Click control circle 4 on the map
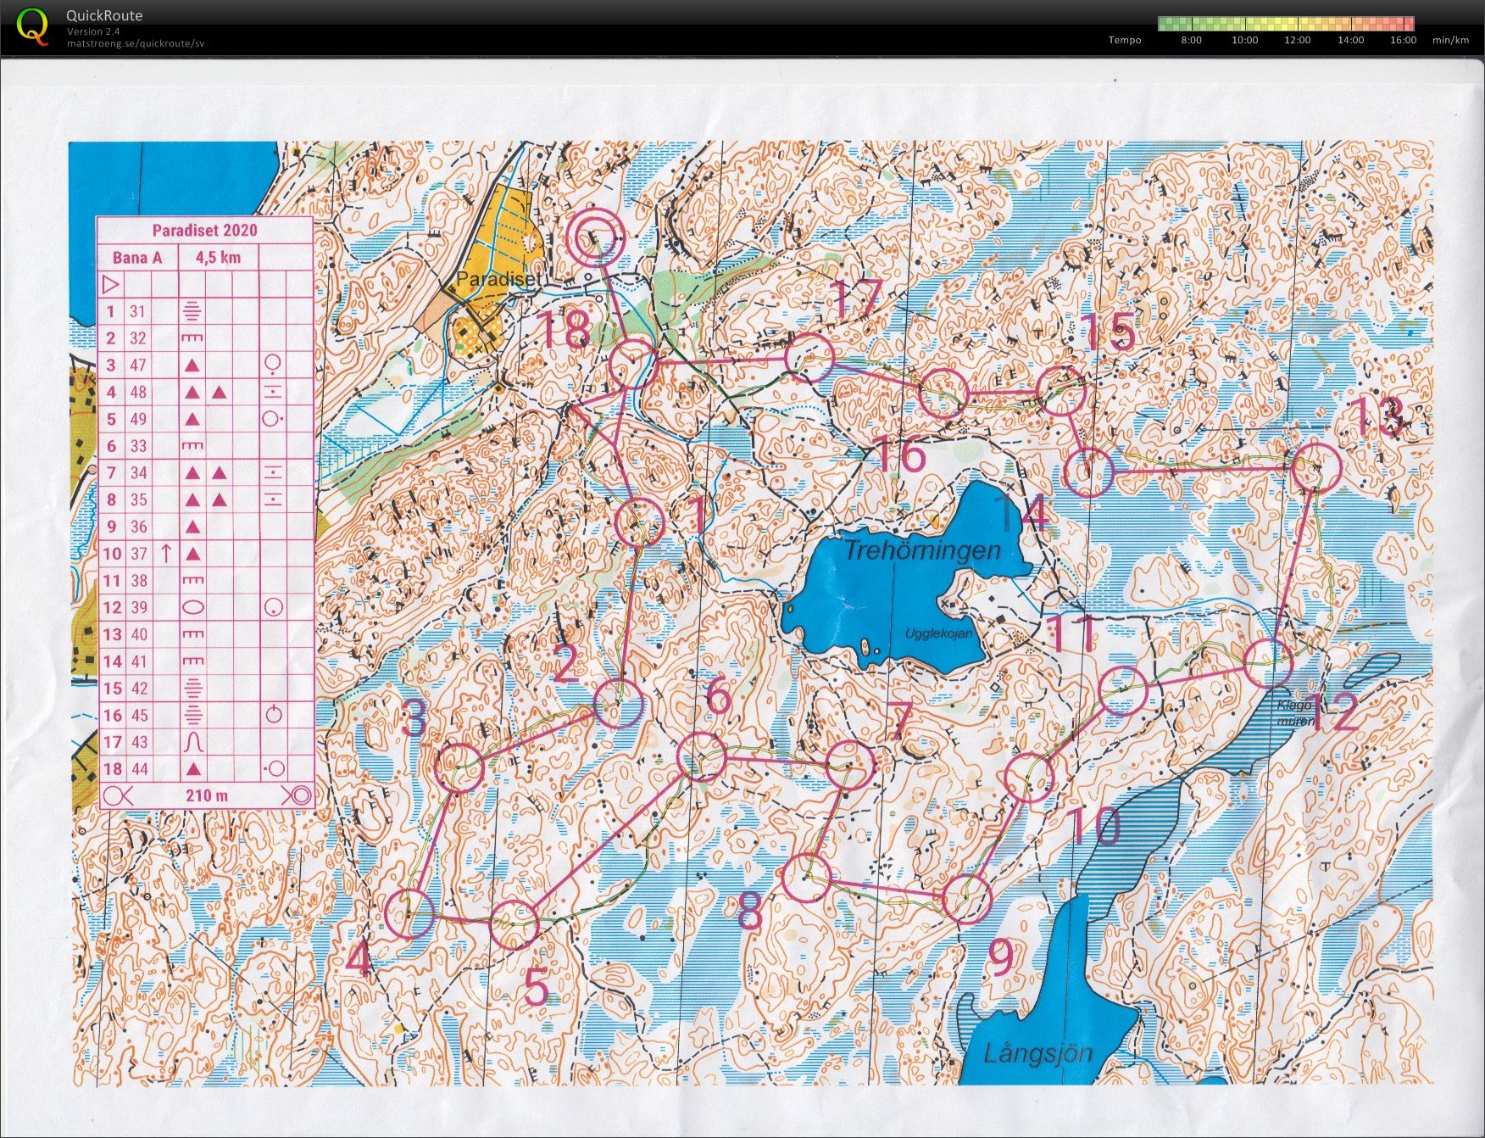Screen dimensions: 1485x1138 coord(409,913)
